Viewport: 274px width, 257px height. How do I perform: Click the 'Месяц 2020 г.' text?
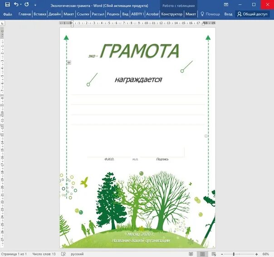141,234
